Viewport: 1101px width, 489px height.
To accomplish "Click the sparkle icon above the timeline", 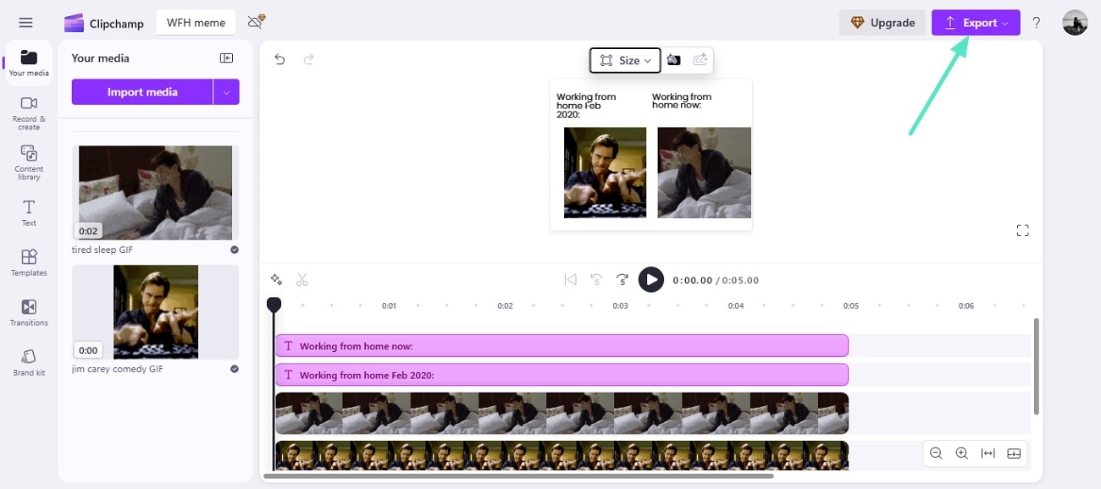I will 276,279.
